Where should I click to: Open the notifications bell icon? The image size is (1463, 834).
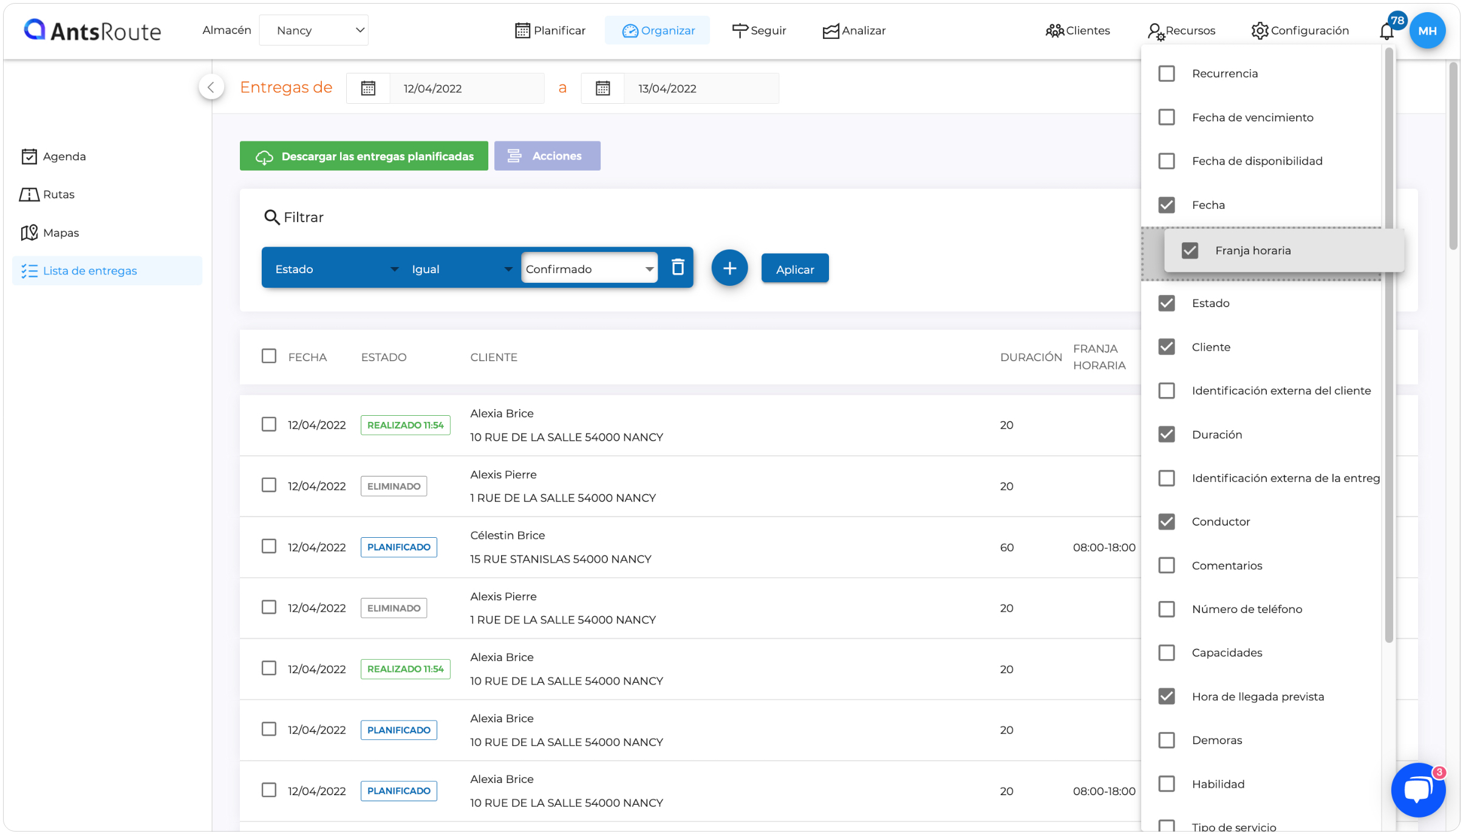(1386, 31)
